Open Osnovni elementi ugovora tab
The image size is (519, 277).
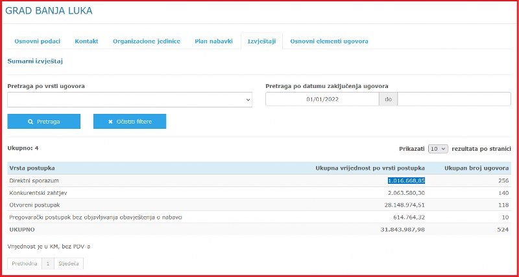[x=329, y=41]
